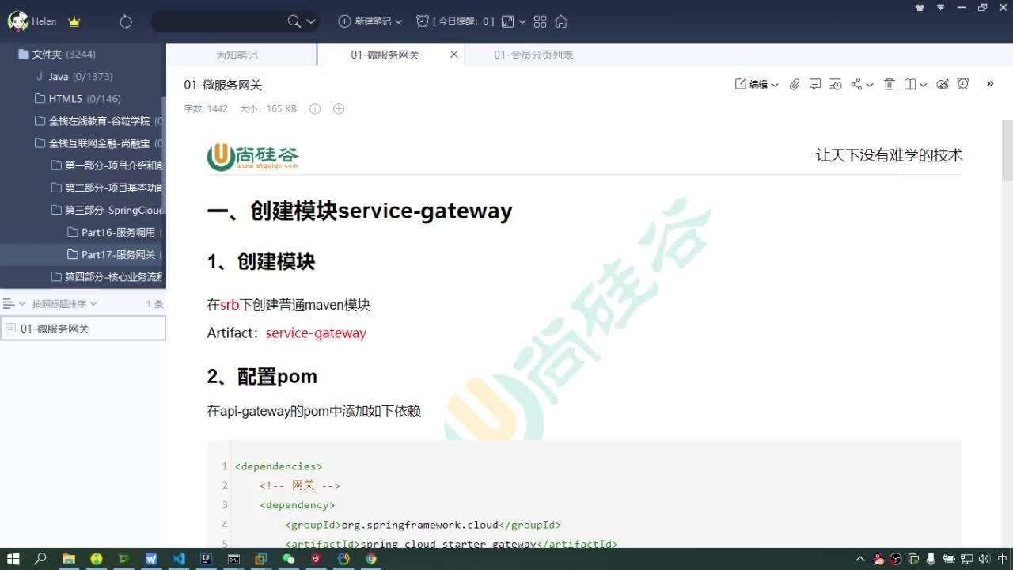Open the Java folder

(x=83, y=76)
